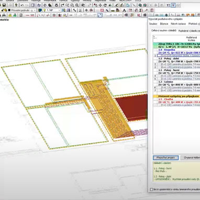Switch to Celkový souhrn výsledků tab
The height and width of the screenshot is (200, 200).
pos(164,30)
